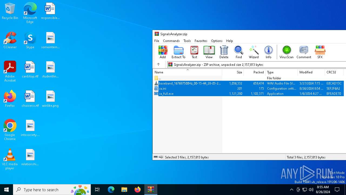
Task: Select the sa.ini file row
Action: [248, 89]
